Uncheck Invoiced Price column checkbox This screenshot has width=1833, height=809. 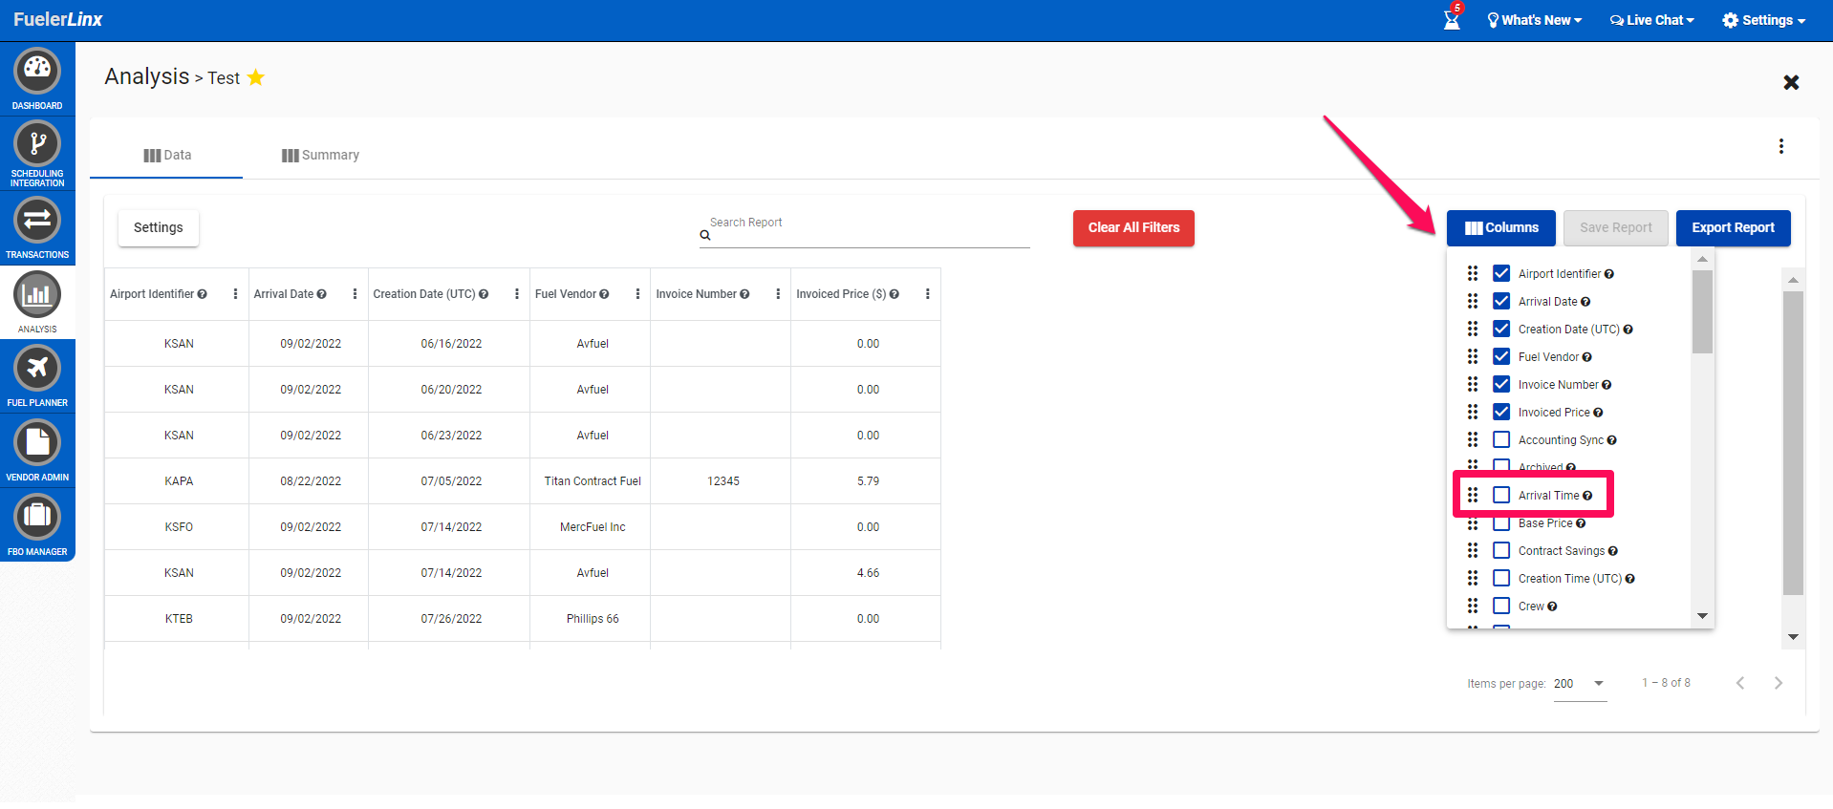pyautogui.click(x=1501, y=412)
